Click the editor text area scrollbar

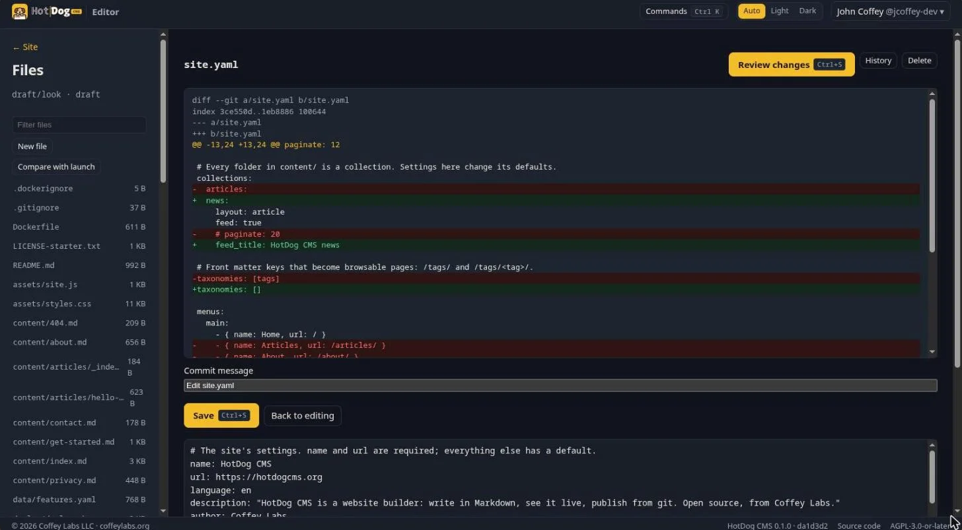(932, 476)
